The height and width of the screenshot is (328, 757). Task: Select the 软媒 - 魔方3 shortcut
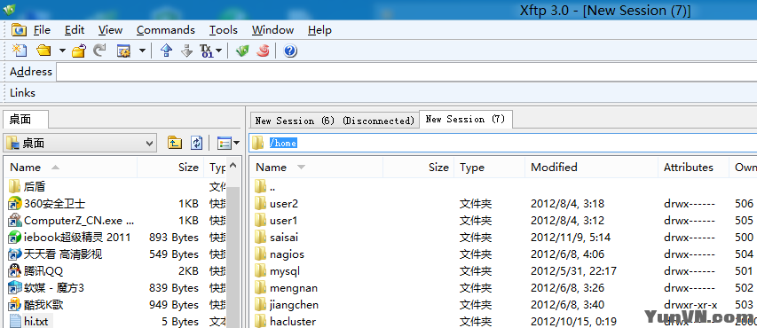(46, 288)
